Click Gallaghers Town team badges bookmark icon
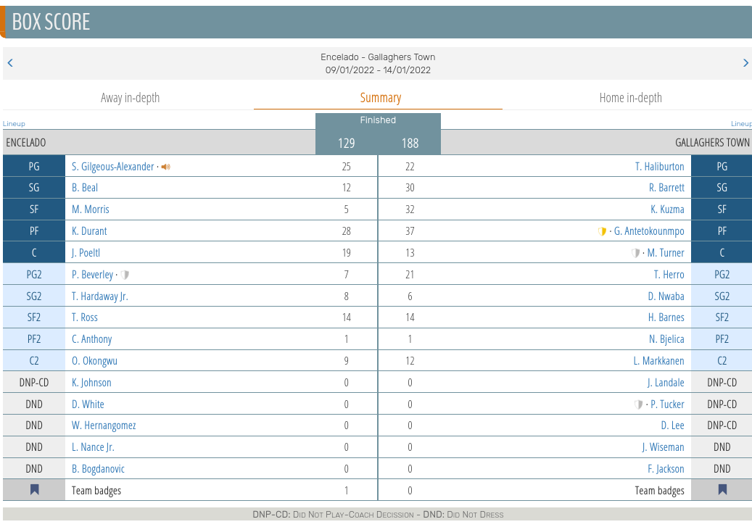The height and width of the screenshot is (527, 752). [722, 489]
